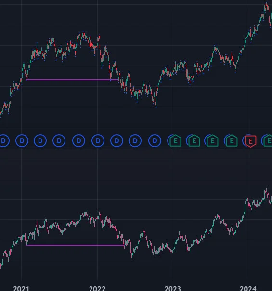Select the purple horizontal line on upper chart
Viewport: 272px width, 291px height.
[72, 80]
